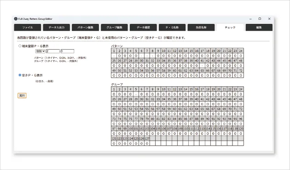Click status cell under グループ number 5
Viewport: 290px width, 170px height.
click(x=136, y=94)
